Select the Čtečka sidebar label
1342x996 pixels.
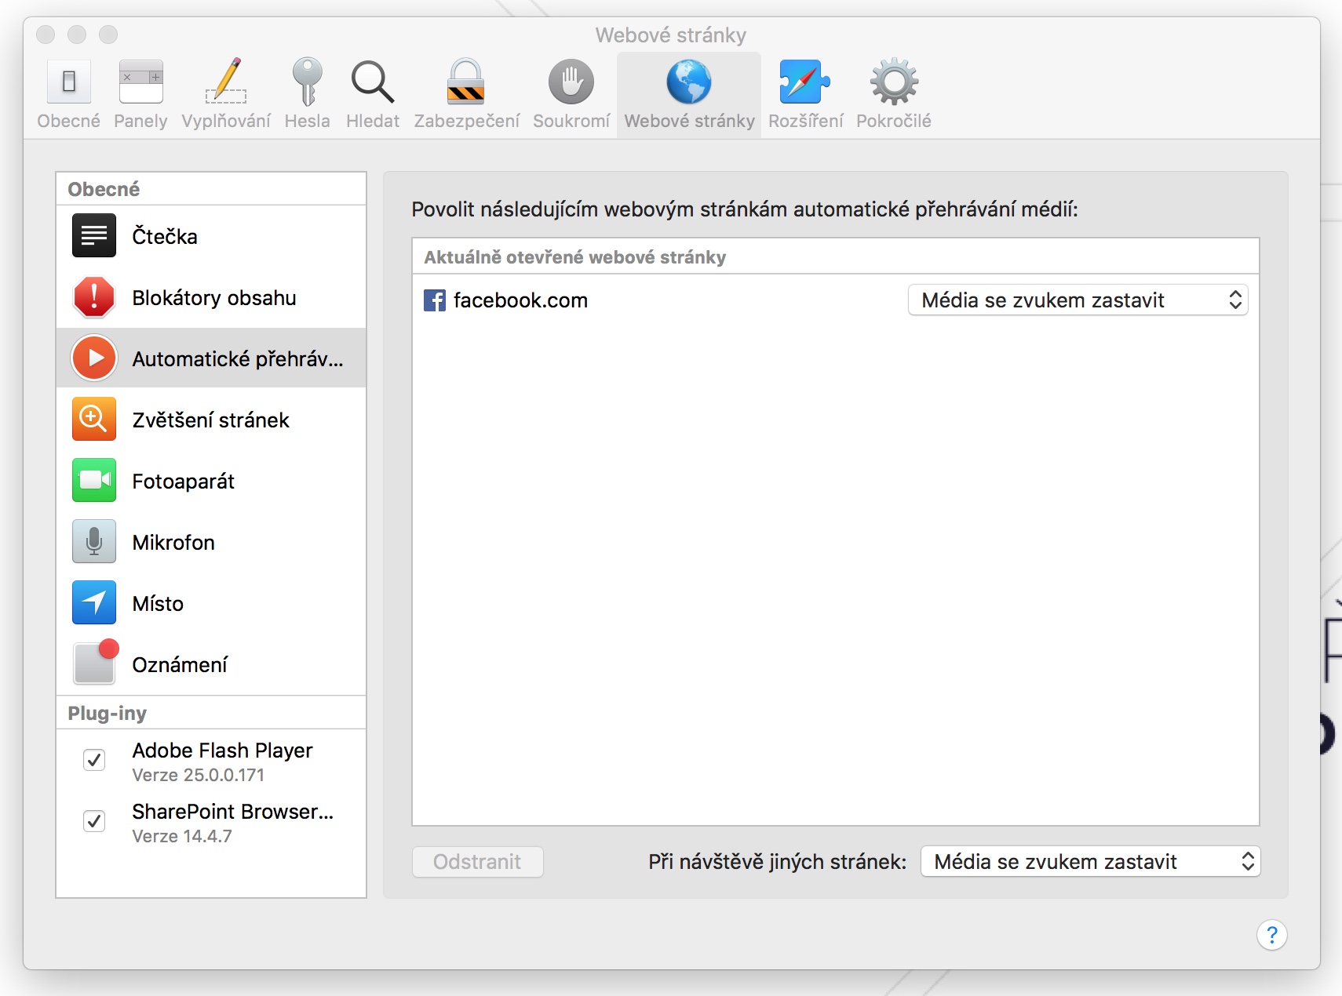click(165, 237)
